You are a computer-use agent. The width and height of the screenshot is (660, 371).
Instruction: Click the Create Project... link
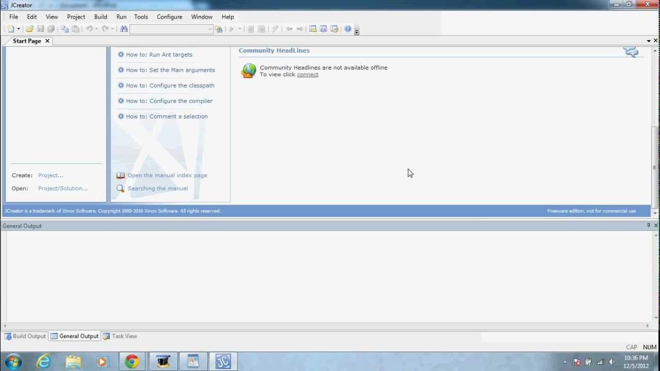(x=51, y=176)
